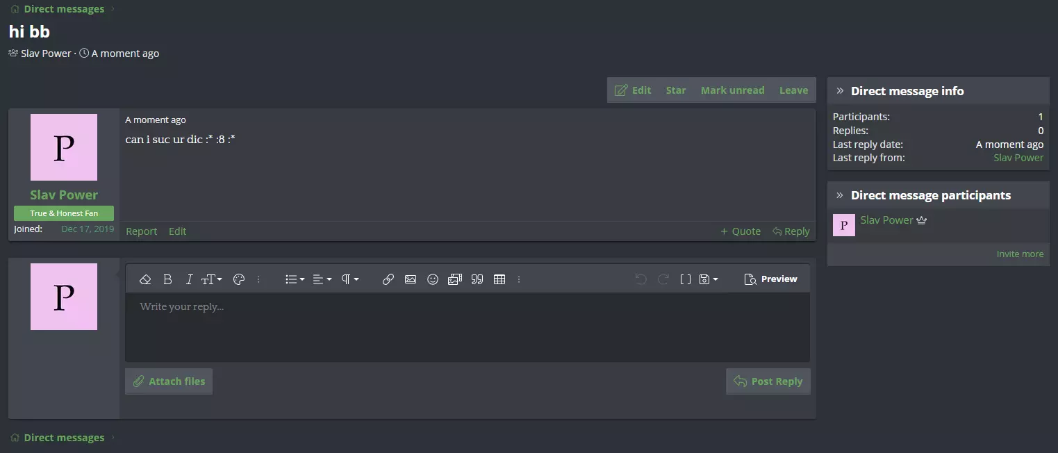Open Slav Power link in participants list
Screen dimensions: 1058x453
pyautogui.click(x=886, y=220)
